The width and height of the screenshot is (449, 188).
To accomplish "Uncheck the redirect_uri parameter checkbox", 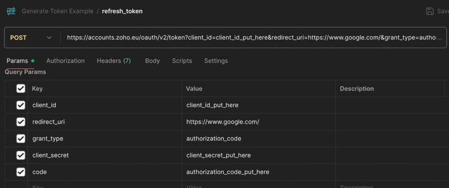I will point(21,122).
